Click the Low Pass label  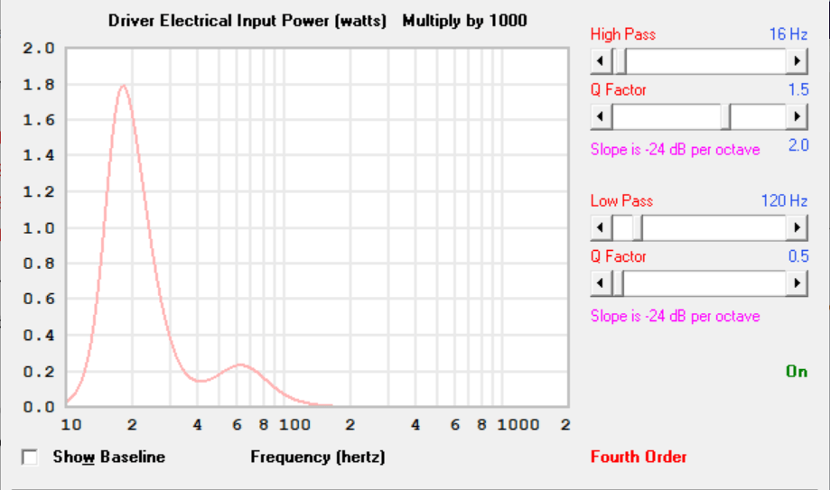click(621, 201)
